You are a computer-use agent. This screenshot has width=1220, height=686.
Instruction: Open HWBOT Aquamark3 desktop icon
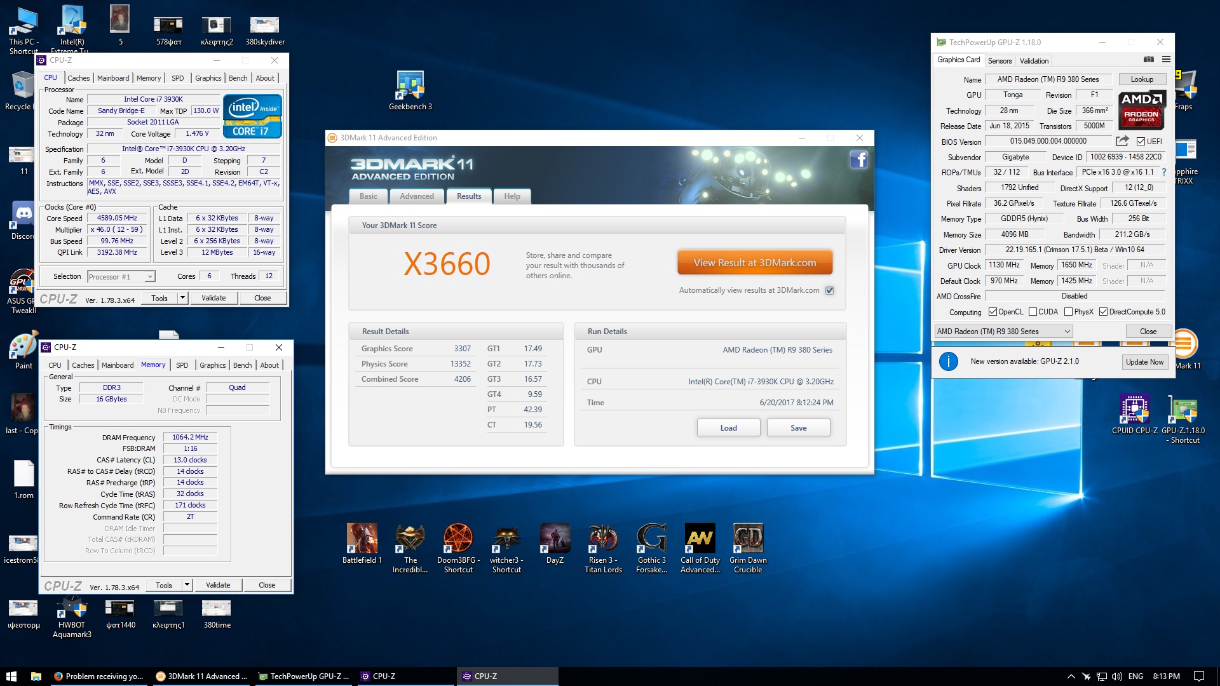point(72,618)
